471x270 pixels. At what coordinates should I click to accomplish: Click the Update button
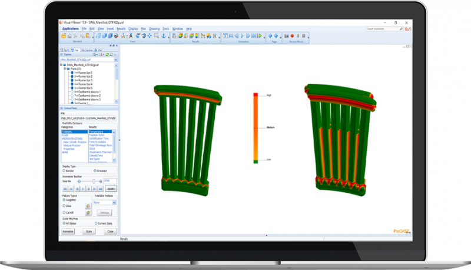point(110,187)
